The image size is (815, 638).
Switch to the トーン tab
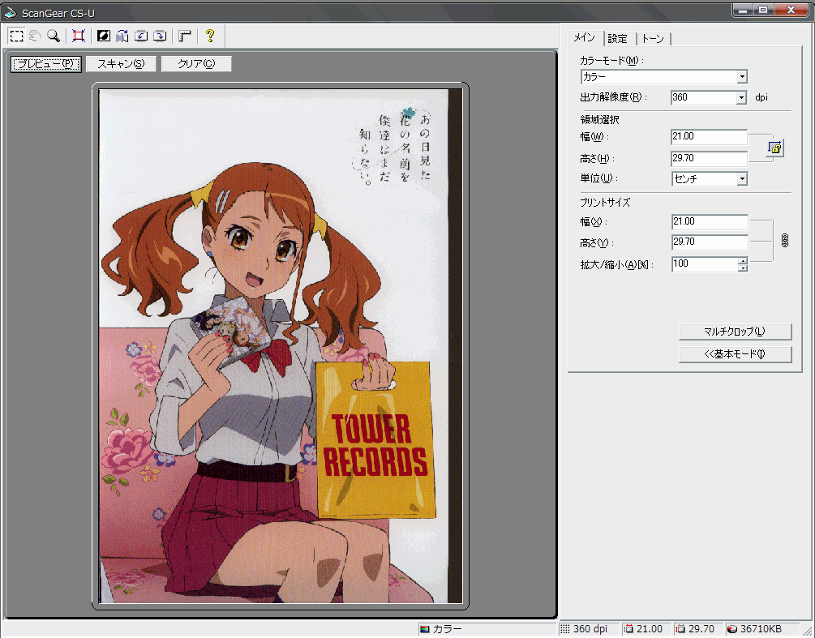coord(653,38)
